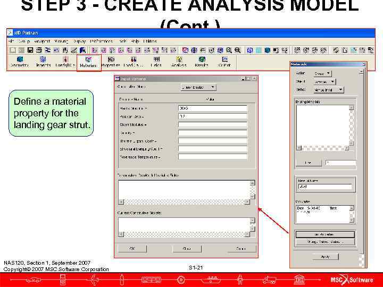Open the Loads/BCs application
The image size is (383, 287).
65,62
